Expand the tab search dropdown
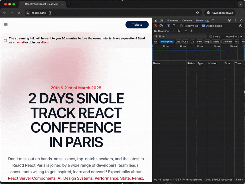245x184 pixels. (x=240, y=4)
